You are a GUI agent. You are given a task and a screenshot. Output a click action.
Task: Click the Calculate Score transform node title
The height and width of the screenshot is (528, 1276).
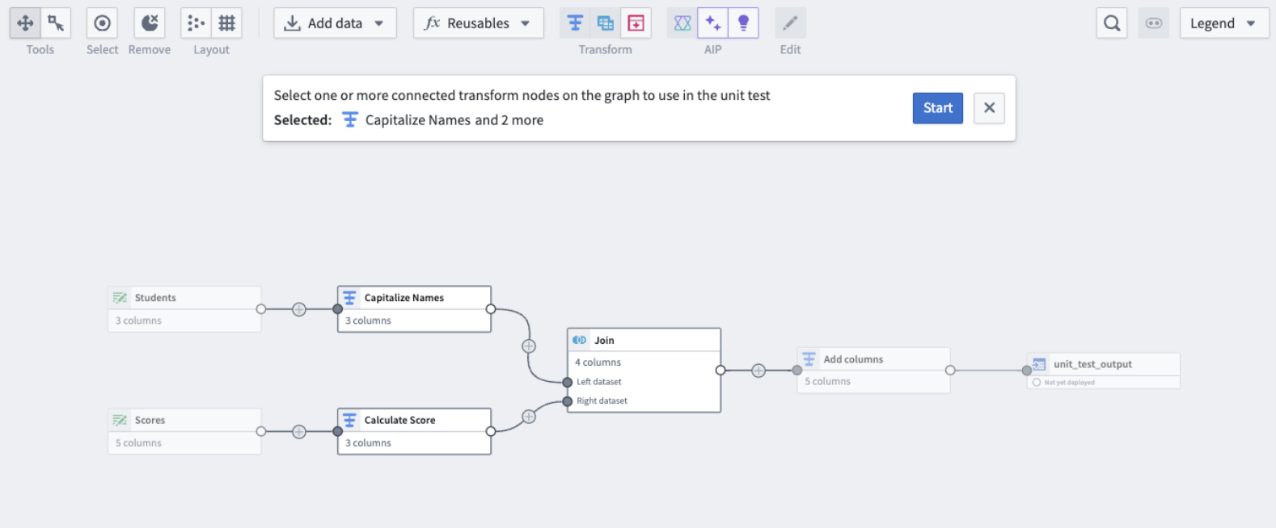(399, 421)
